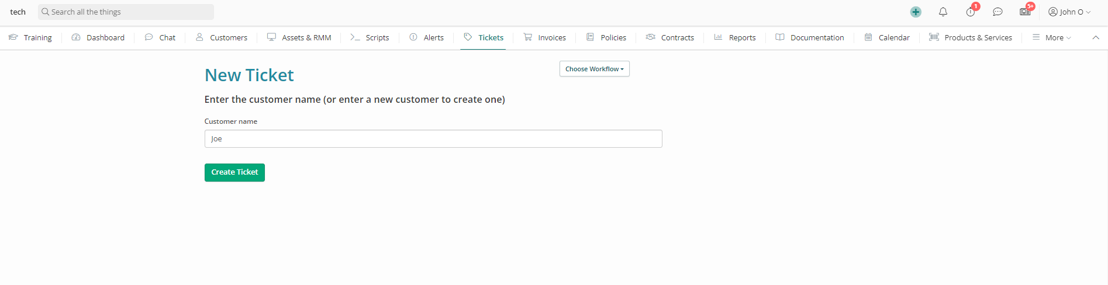Focus the Customer name input field
1108x285 pixels.
[433, 139]
